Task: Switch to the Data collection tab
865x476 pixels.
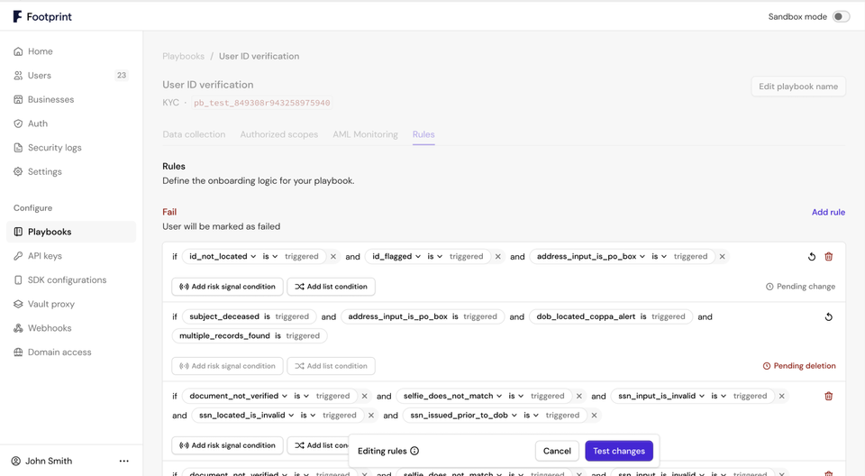Action: (x=194, y=134)
